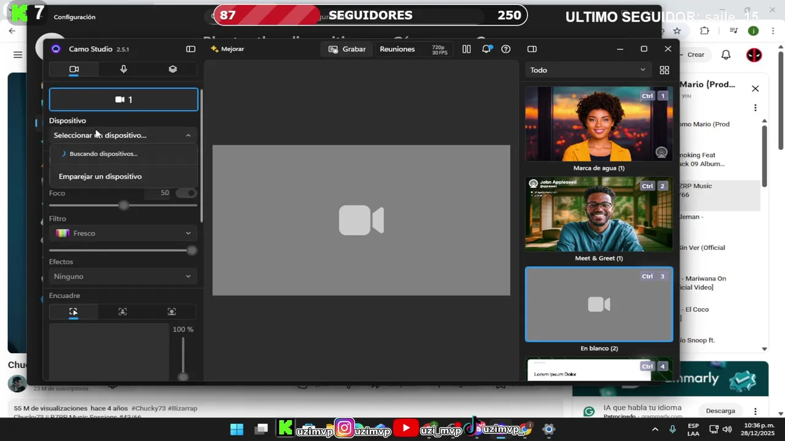Image resolution: width=785 pixels, height=441 pixels.
Task: Switch to the microphone audio tab
Action: point(123,69)
